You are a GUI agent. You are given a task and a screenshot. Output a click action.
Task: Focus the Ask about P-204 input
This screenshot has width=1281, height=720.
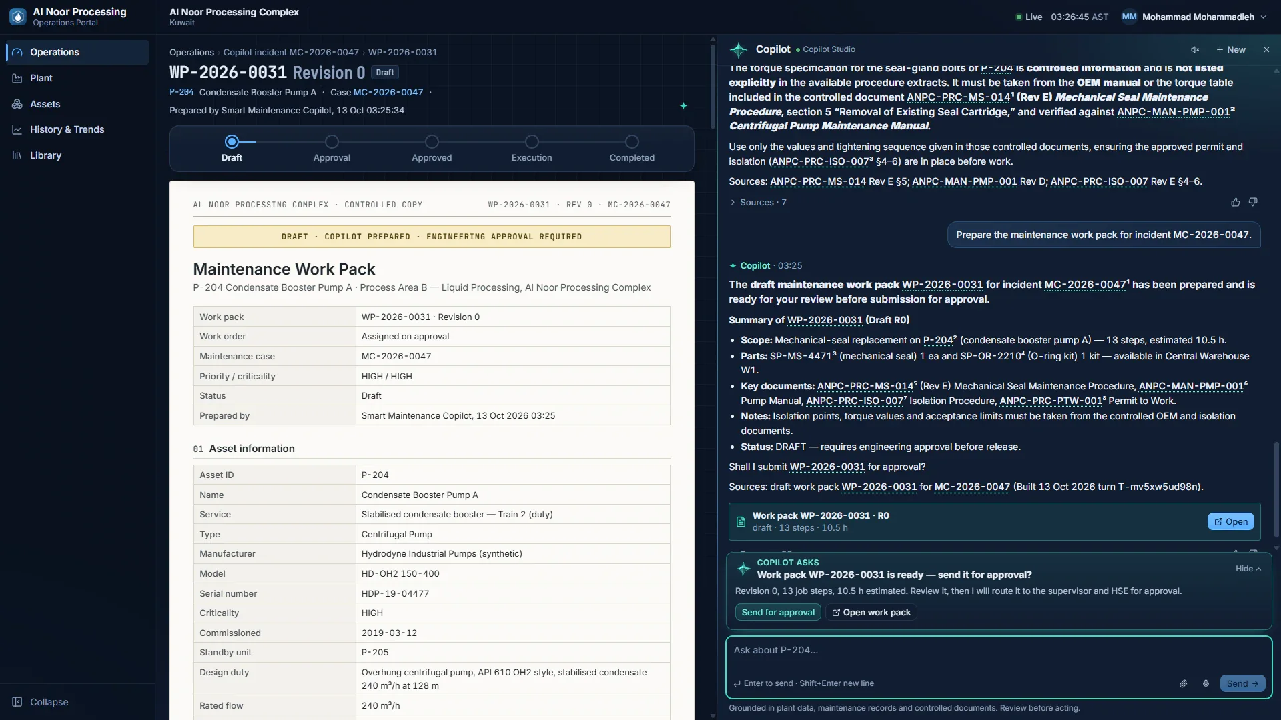(998, 650)
